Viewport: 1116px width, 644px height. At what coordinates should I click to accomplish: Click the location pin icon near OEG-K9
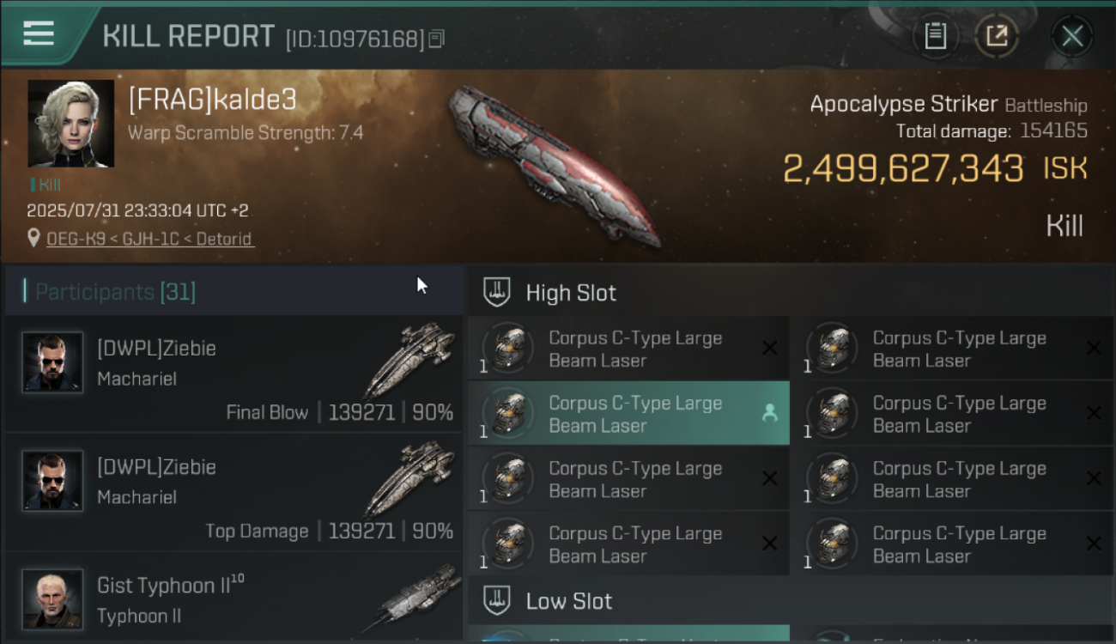click(x=33, y=238)
